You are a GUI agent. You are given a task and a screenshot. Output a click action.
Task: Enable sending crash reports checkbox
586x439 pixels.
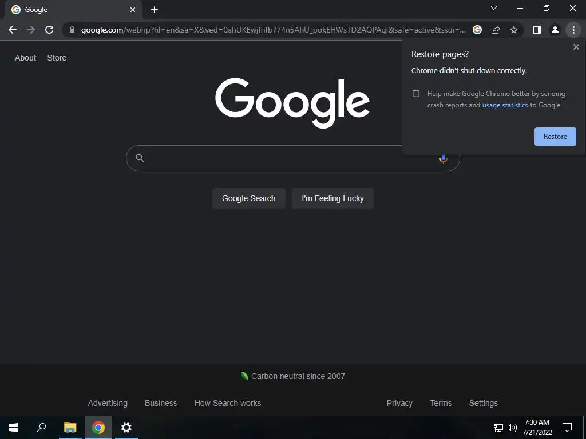[x=416, y=94]
